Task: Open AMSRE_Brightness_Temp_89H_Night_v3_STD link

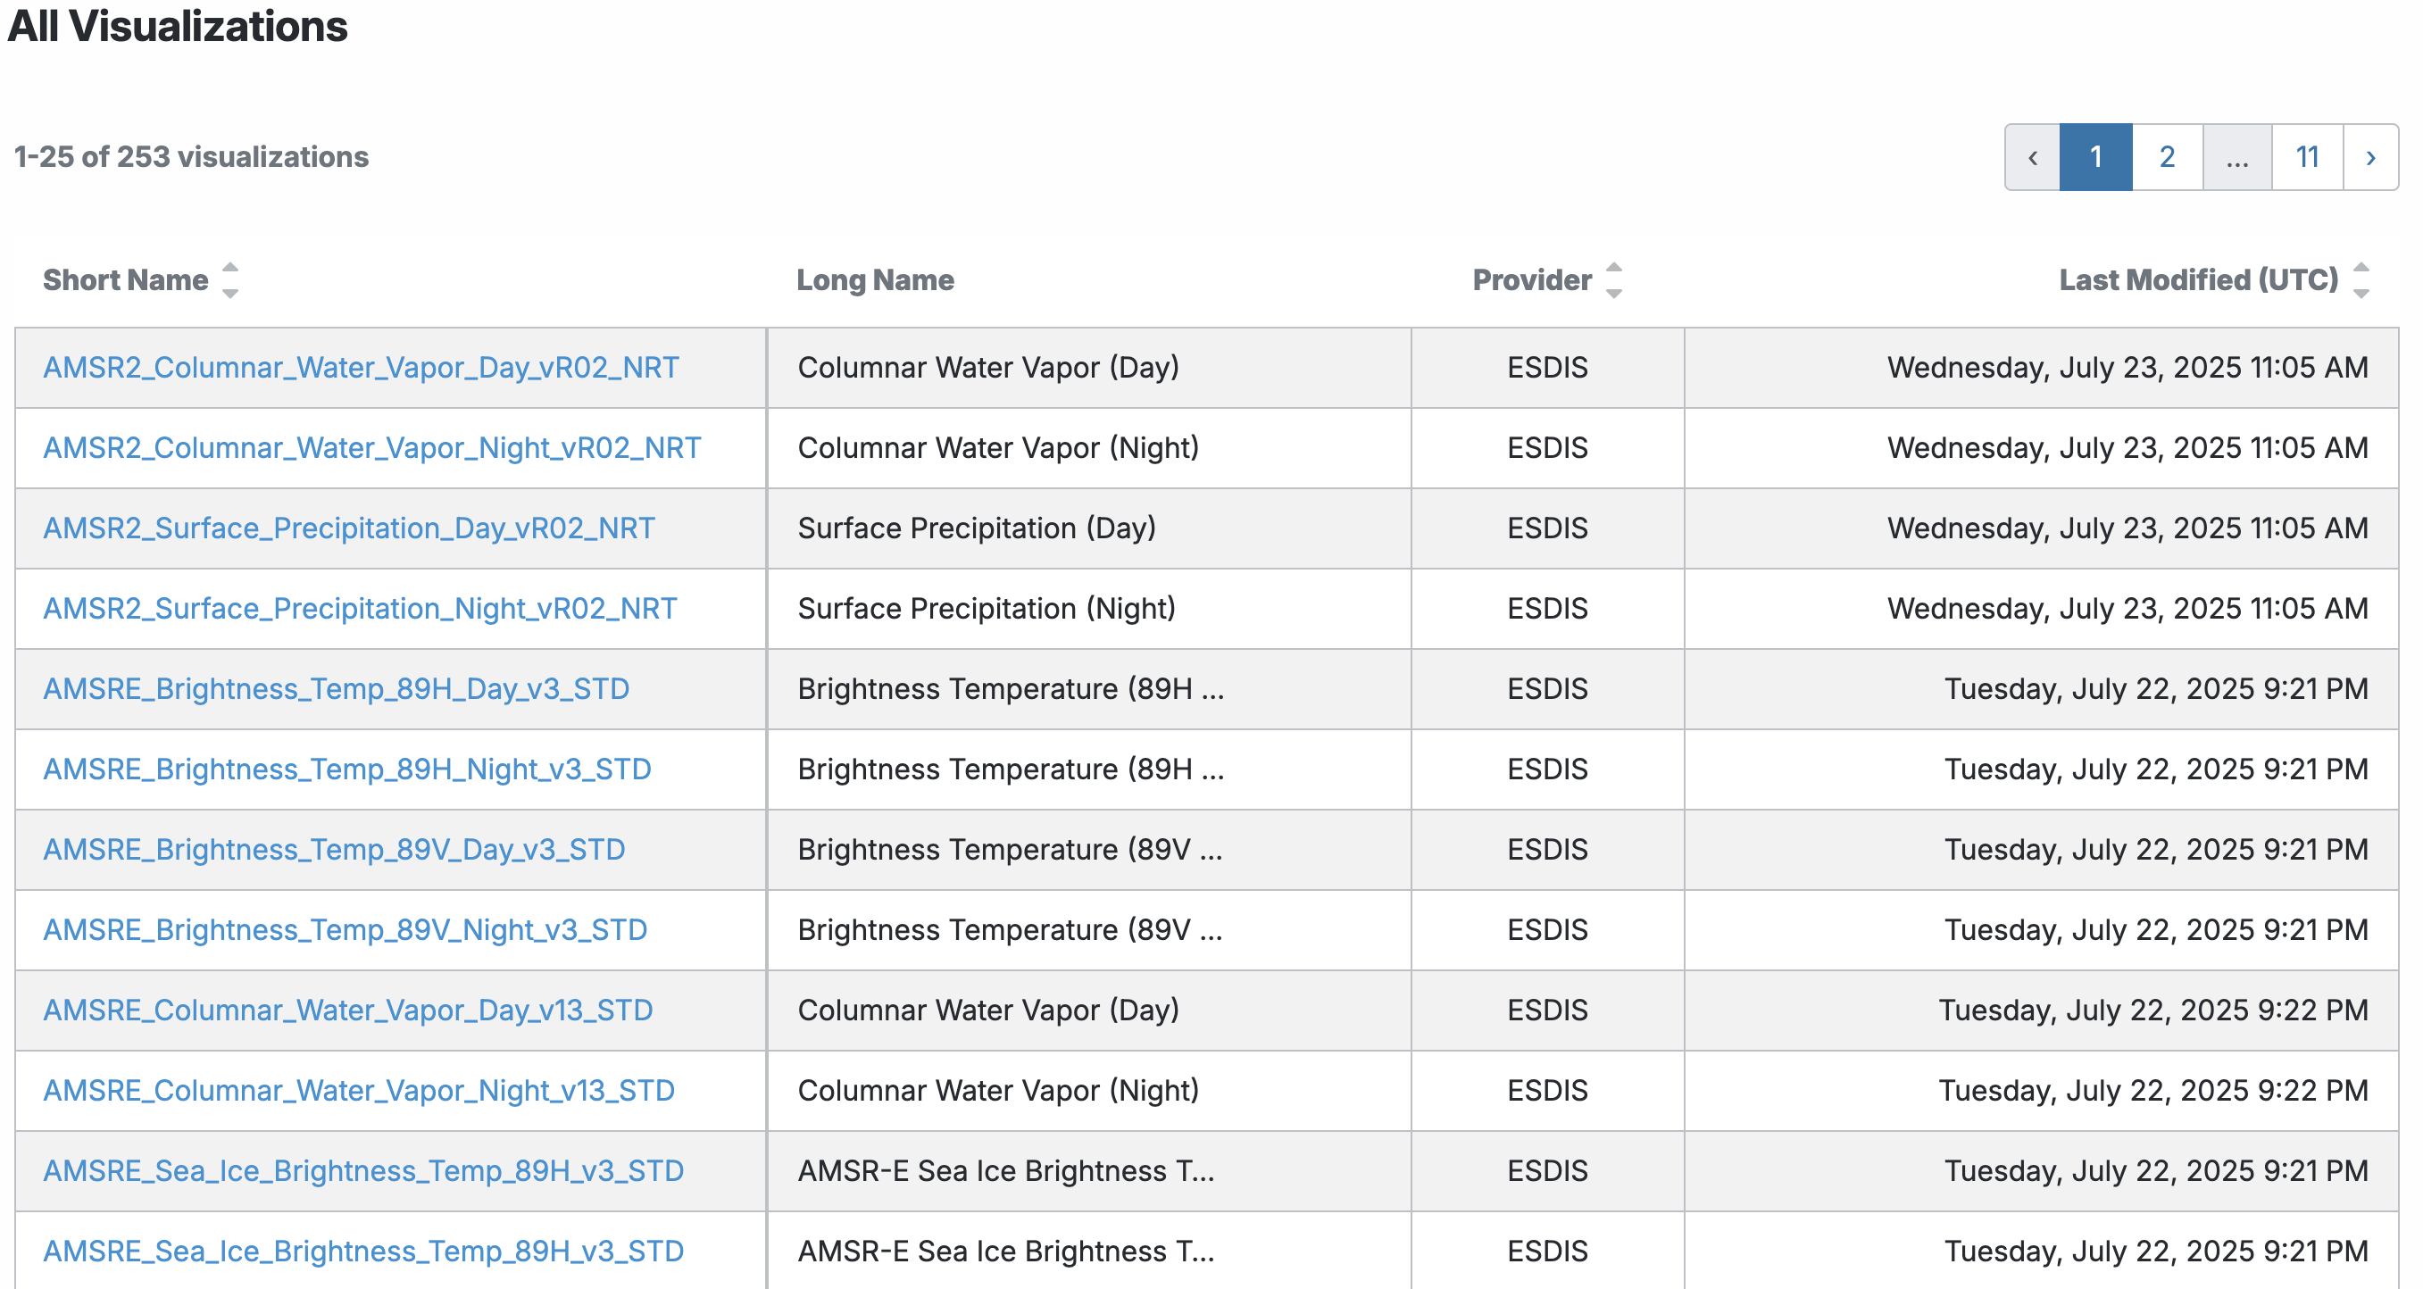Action: click(x=347, y=769)
